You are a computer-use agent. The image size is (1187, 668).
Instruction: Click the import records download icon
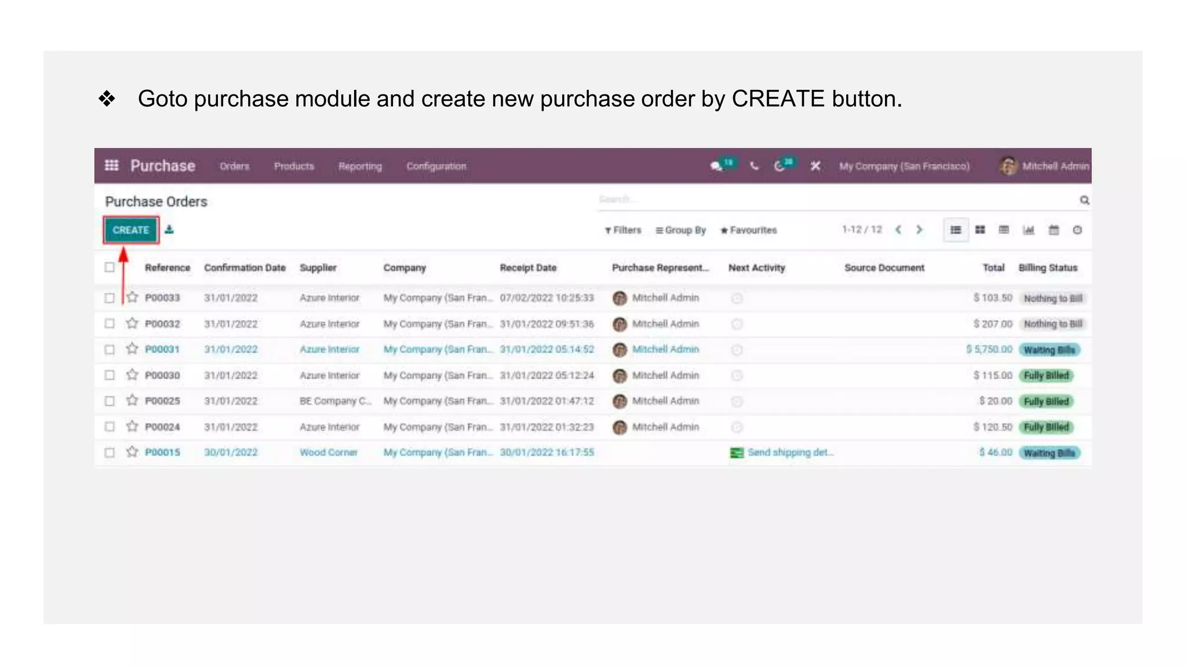[x=169, y=230]
